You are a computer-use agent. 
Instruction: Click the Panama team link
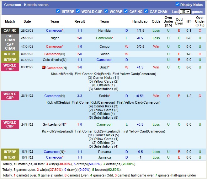coord(104,152)
